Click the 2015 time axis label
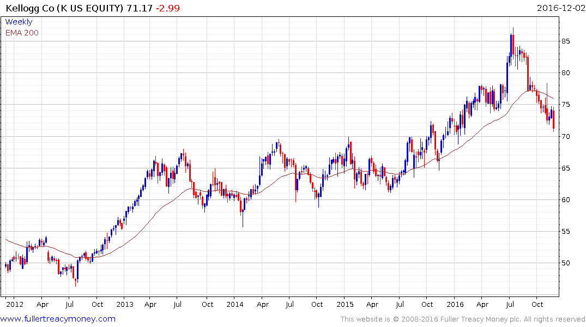This screenshot has height=327, width=586. pos(345,304)
